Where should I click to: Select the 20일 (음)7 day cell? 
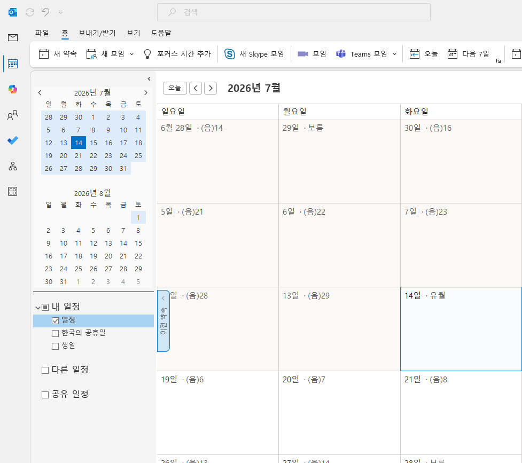tap(339, 413)
